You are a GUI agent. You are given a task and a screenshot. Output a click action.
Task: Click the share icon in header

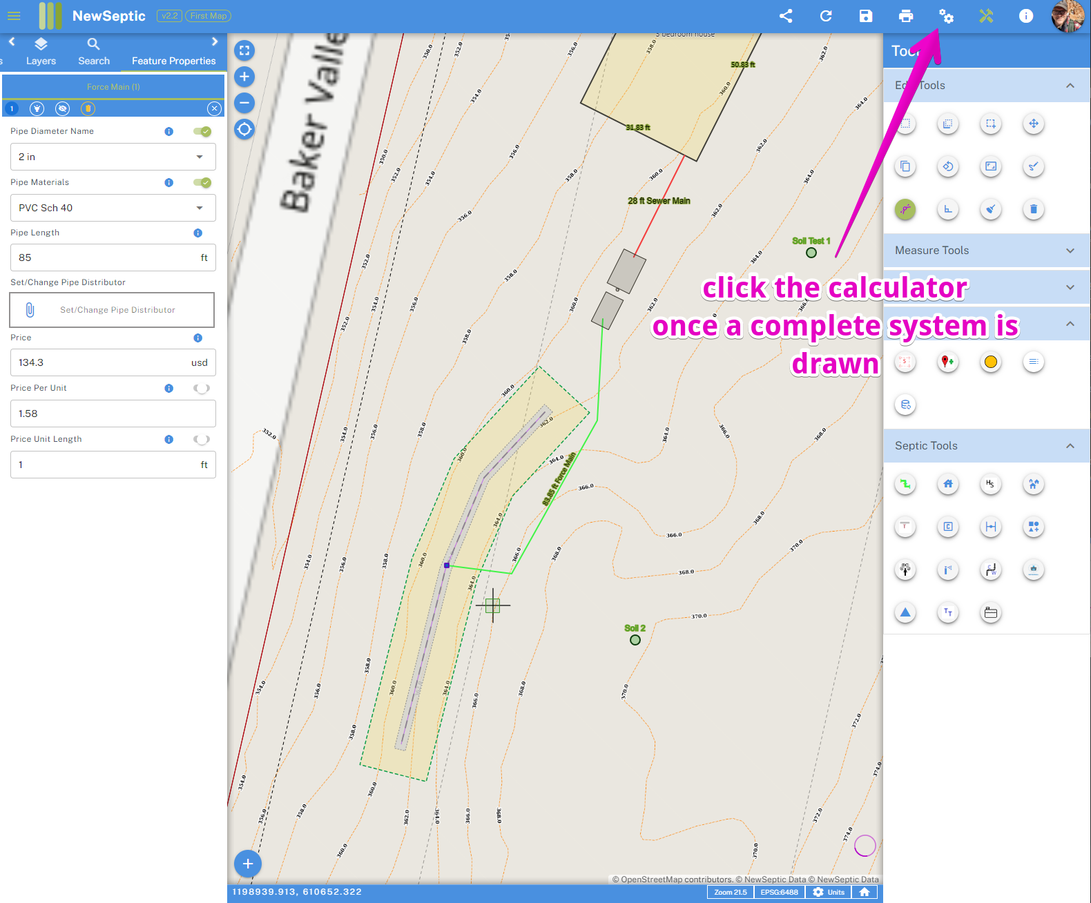(x=786, y=16)
